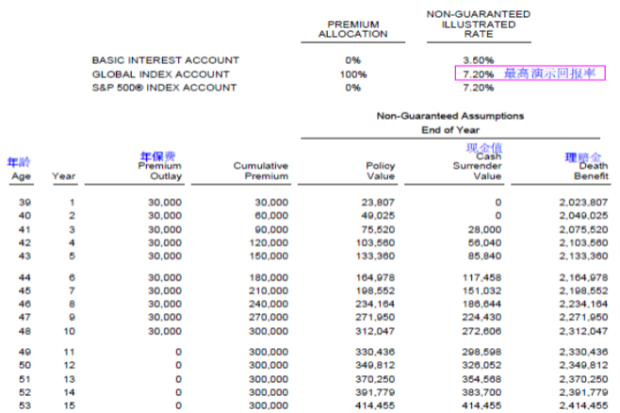The width and height of the screenshot is (620, 413).
Task: Click policy value 370,250
Action: [x=375, y=379]
